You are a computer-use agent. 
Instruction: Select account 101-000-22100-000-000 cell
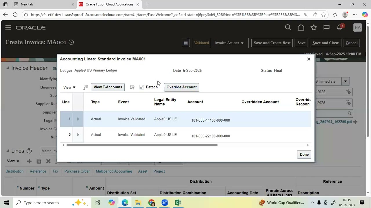(x=211, y=136)
